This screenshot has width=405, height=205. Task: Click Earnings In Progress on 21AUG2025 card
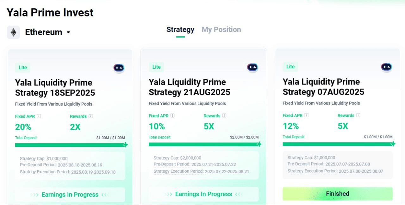203,194
